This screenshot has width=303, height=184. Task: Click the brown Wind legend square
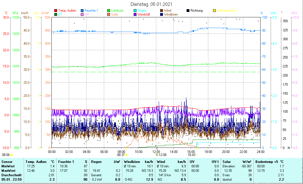162,11
